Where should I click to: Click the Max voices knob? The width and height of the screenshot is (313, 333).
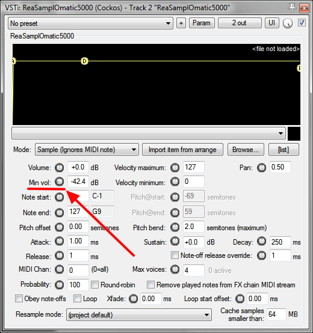pos(175,269)
